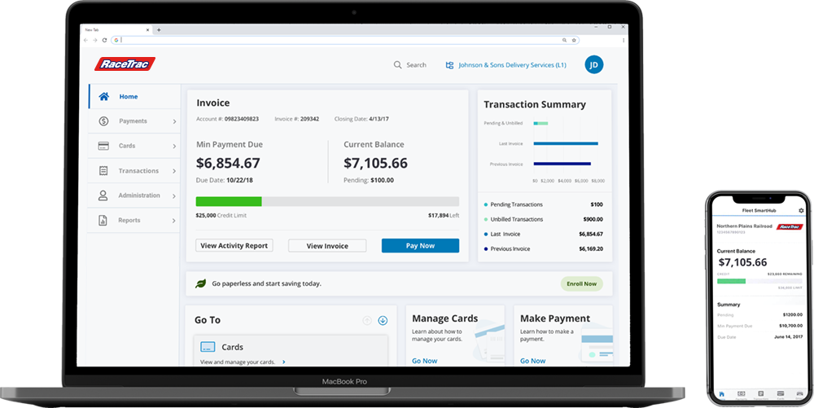Tap the Cards icon in phone bottom bar
814x408 pixels.
(x=780, y=394)
